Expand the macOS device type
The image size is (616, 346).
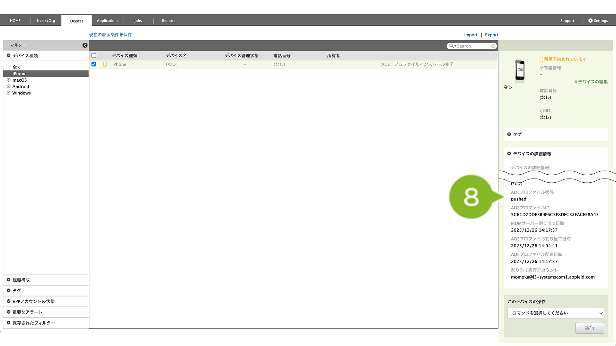coord(9,80)
